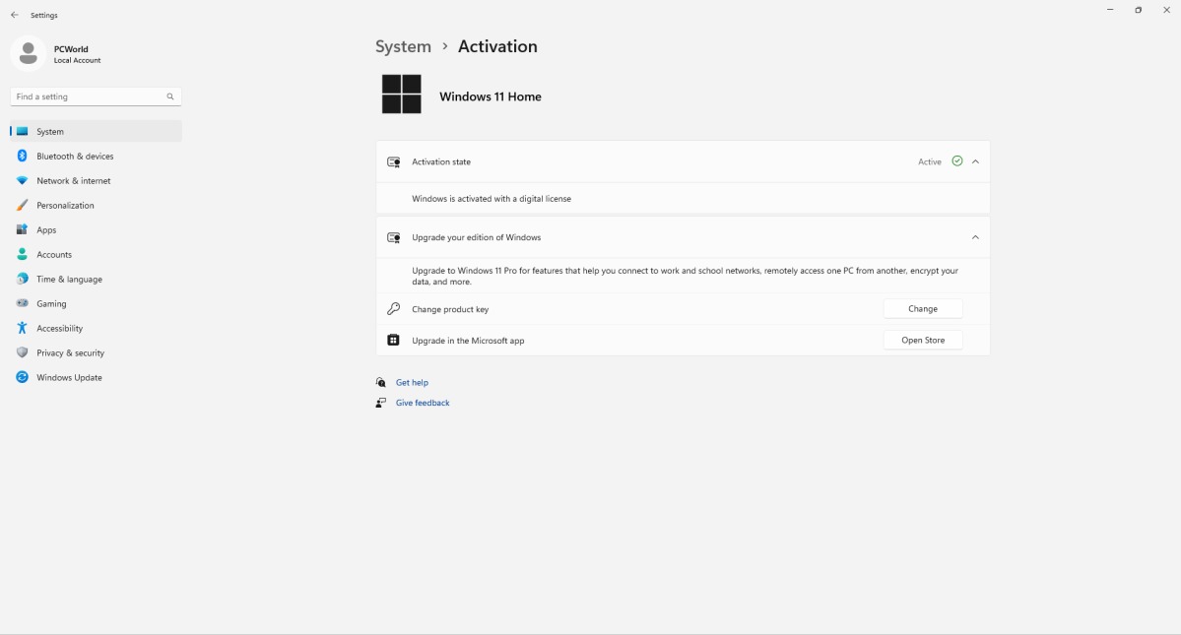Open the Apps settings category
The height and width of the screenshot is (635, 1181).
[46, 230]
